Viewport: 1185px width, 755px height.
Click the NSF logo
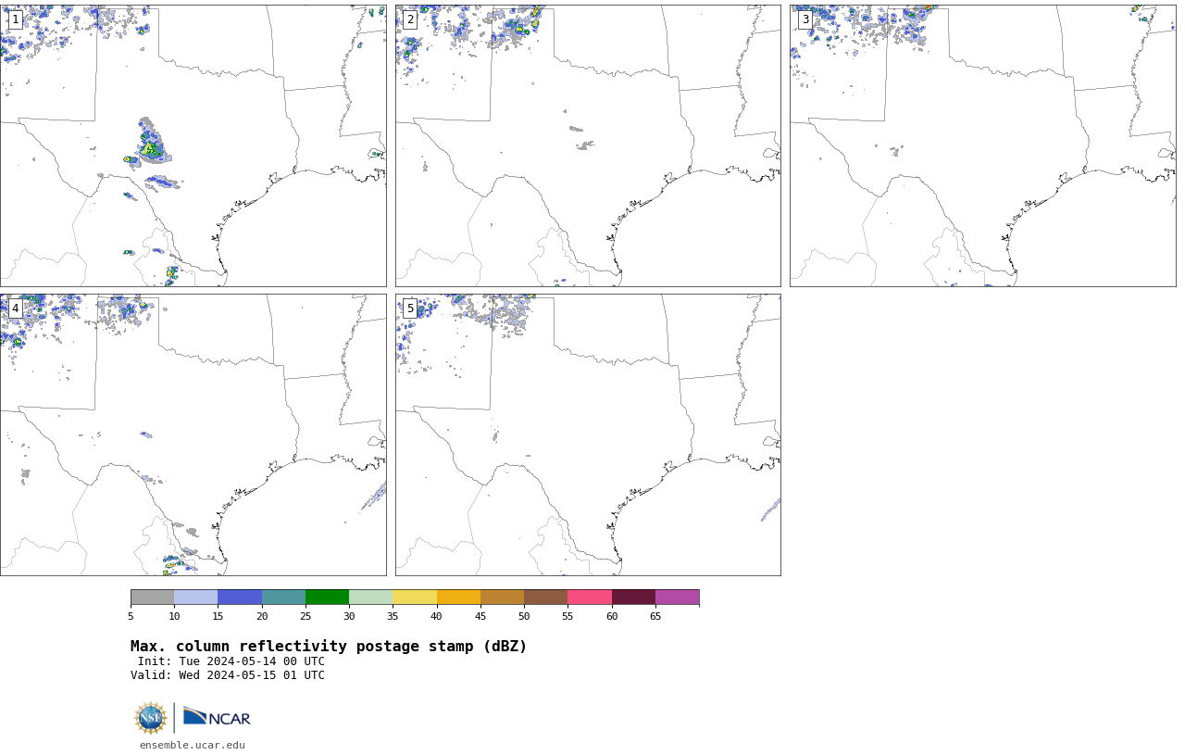click(x=151, y=718)
